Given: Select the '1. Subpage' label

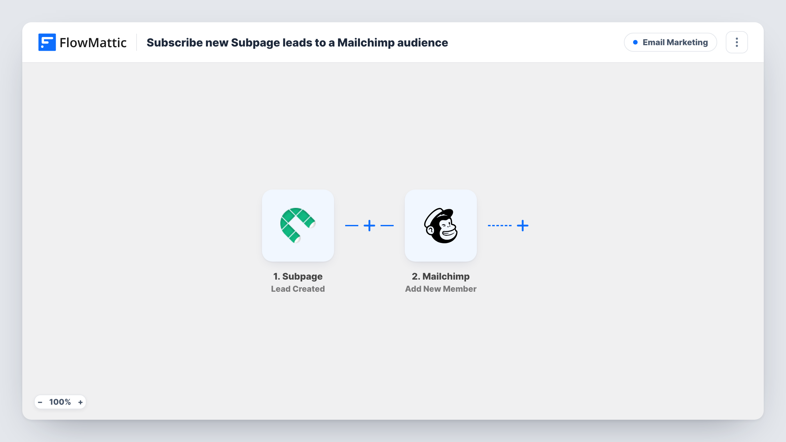Looking at the screenshot, I should pos(298,276).
